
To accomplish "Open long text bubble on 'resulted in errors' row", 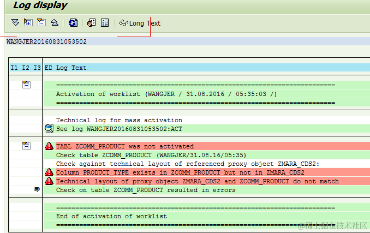I will (37, 189).
